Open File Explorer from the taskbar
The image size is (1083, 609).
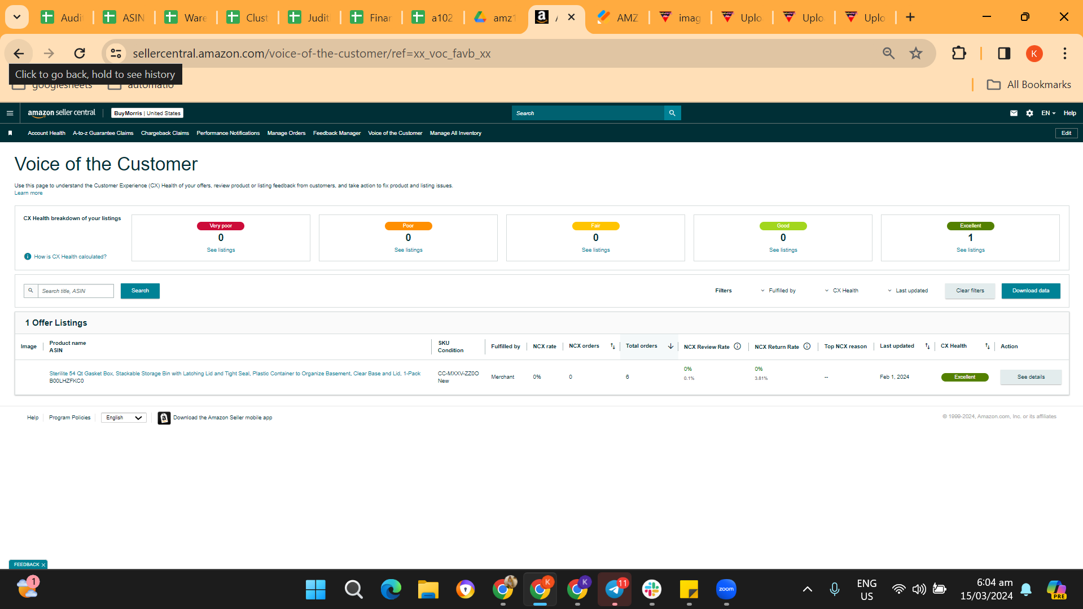428,590
